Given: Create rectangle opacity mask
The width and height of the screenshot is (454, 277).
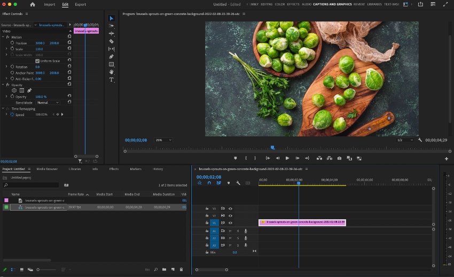Looking at the screenshot, I should [21, 90].
